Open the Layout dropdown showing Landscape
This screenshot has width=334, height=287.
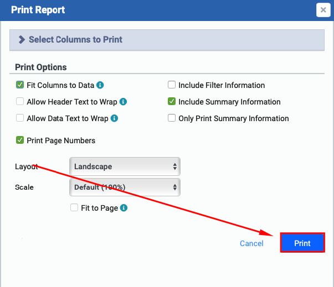pos(125,166)
